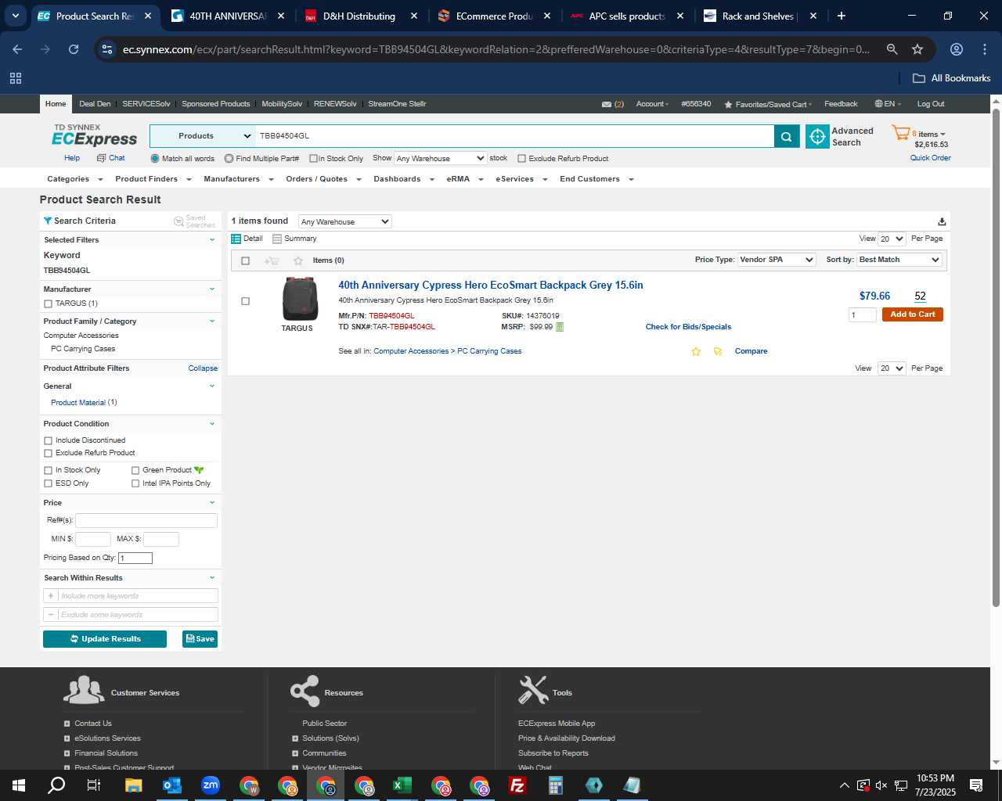Open Excel from the taskbar

pos(402,785)
